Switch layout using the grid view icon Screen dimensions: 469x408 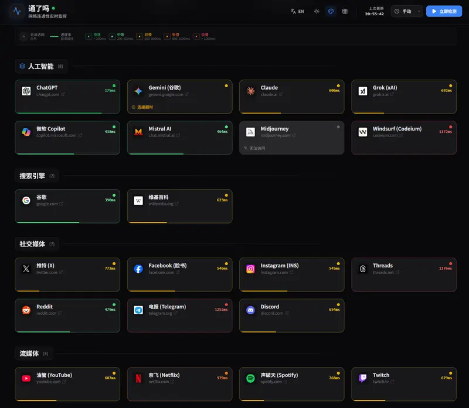pyautogui.click(x=345, y=11)
